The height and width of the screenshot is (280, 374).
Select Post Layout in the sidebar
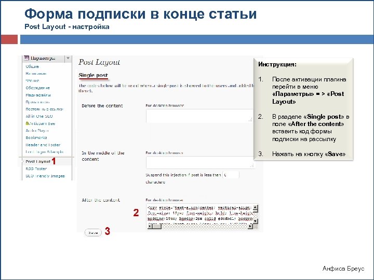pos(38,161)
